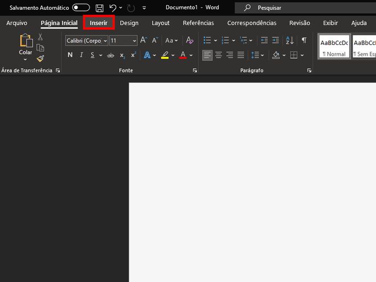Click the bullets list icon
The height and width of the screenshot is (282, 376).
(207, 40)
